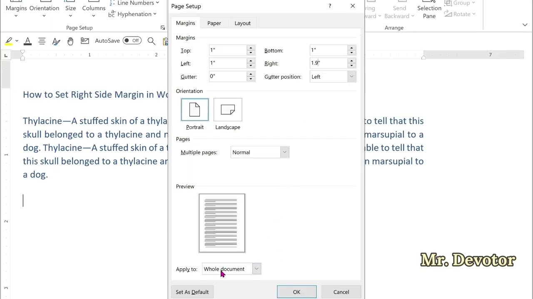
Task: Click OK to confirm Page Setup
Action: 296,292
